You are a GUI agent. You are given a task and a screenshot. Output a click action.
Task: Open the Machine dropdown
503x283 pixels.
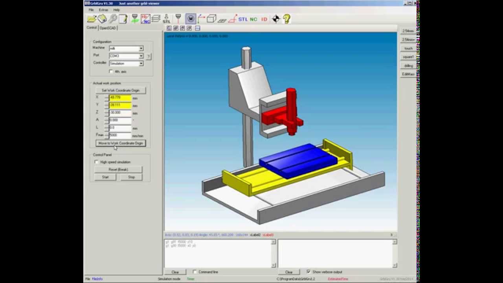tap(141, 48)
